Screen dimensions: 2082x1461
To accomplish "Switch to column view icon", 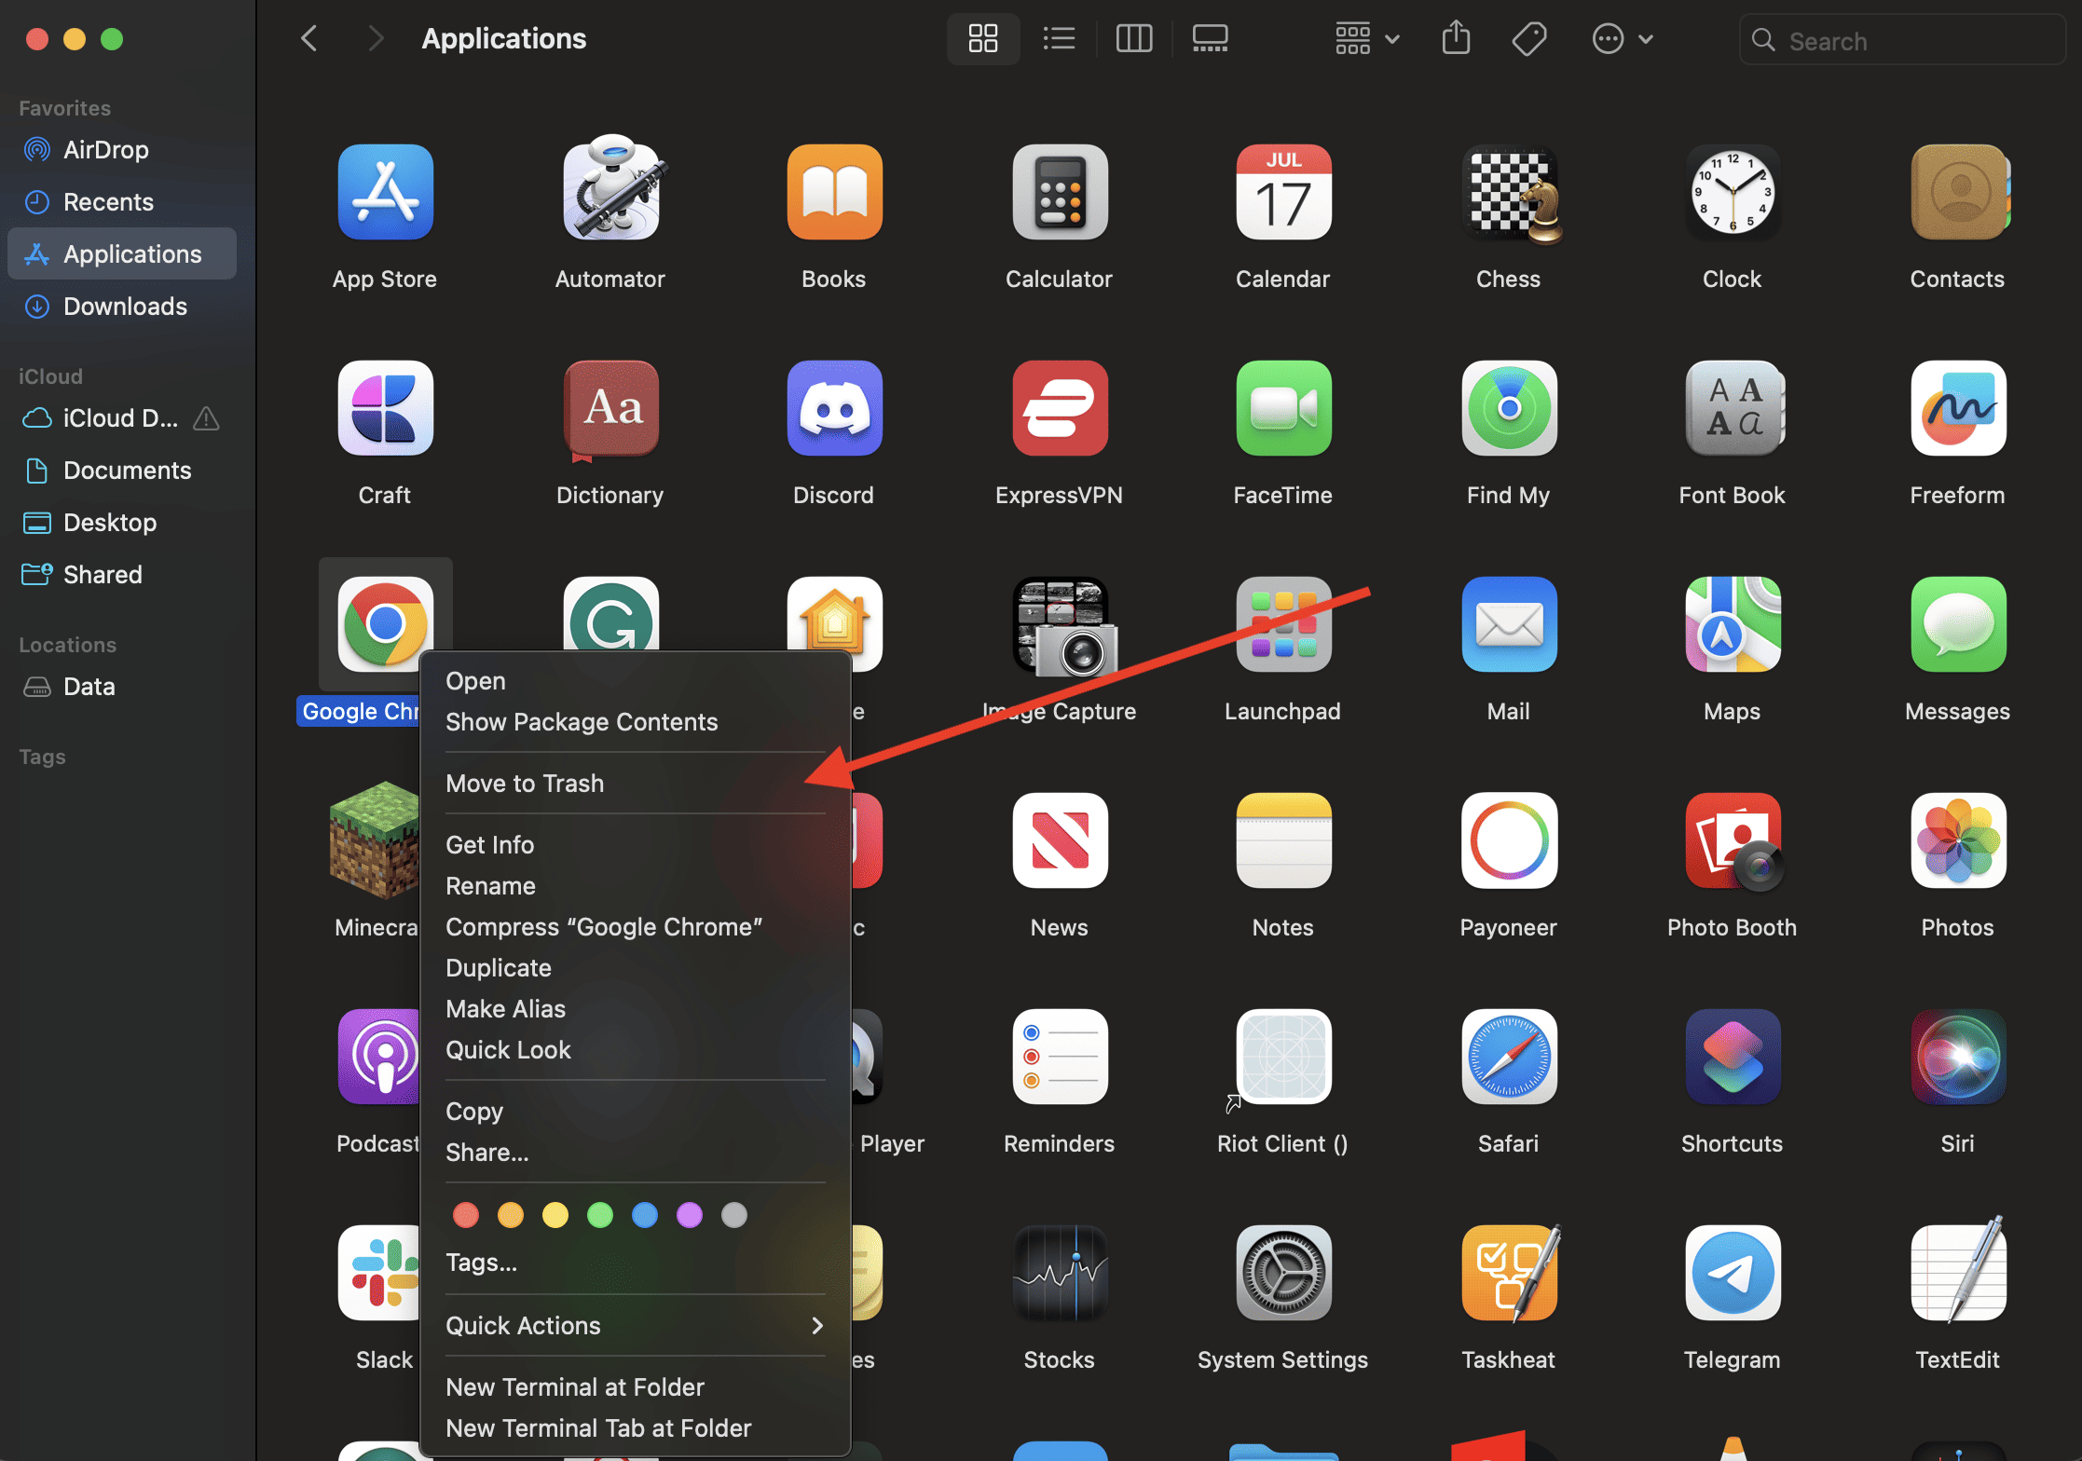I will click(1133, 39).
